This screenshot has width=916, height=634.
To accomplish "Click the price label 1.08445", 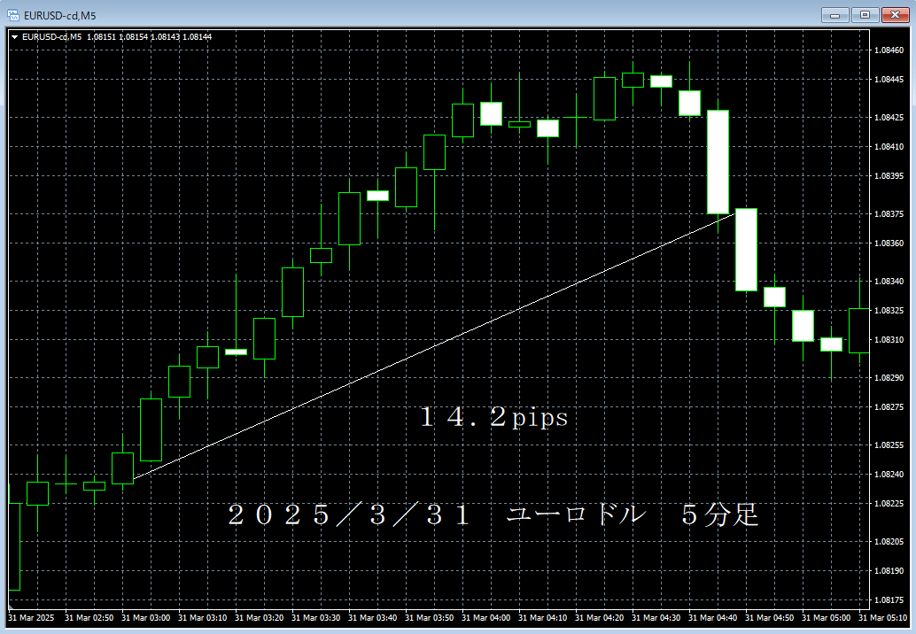I will 889,80.
